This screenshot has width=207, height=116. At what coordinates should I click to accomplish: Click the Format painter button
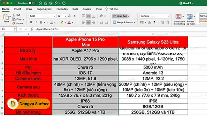tap(18, 23)
